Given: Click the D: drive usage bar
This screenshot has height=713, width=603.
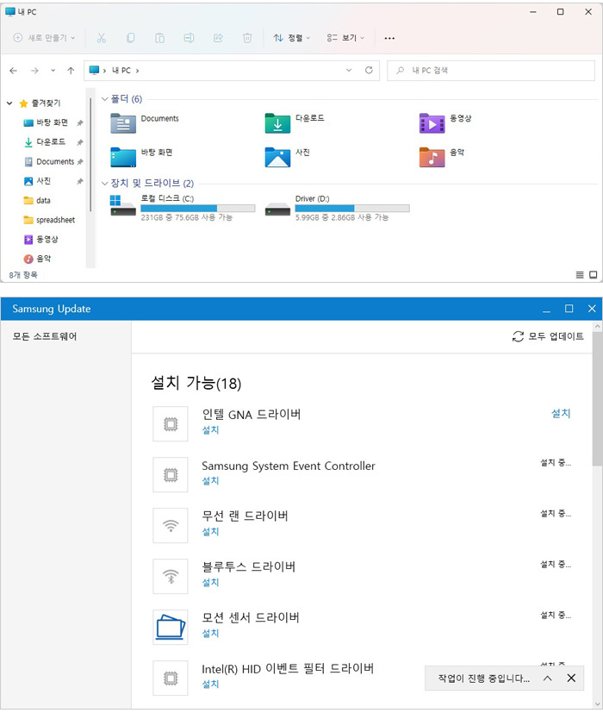Looking at the screenshot, I should [352, 209].
